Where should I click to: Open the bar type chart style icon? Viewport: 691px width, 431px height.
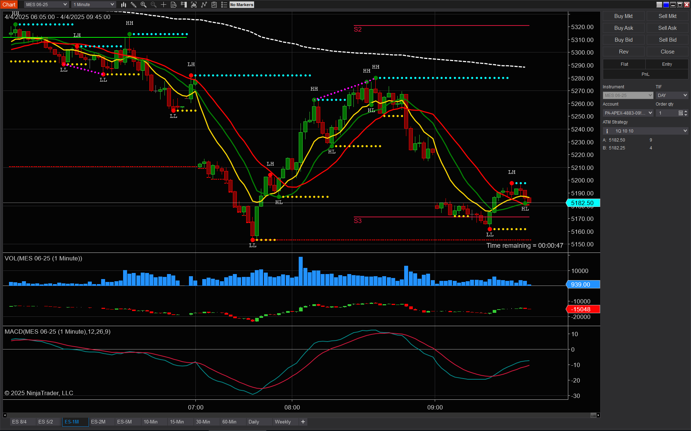[x=123, y=5]
